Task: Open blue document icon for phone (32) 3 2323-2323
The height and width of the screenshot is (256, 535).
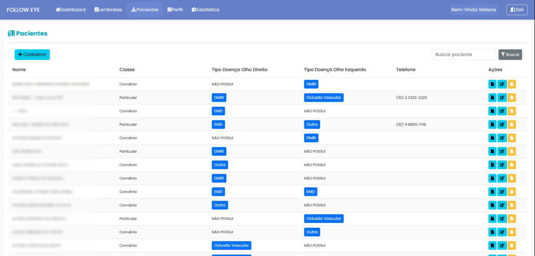Action: coord(492,97)
